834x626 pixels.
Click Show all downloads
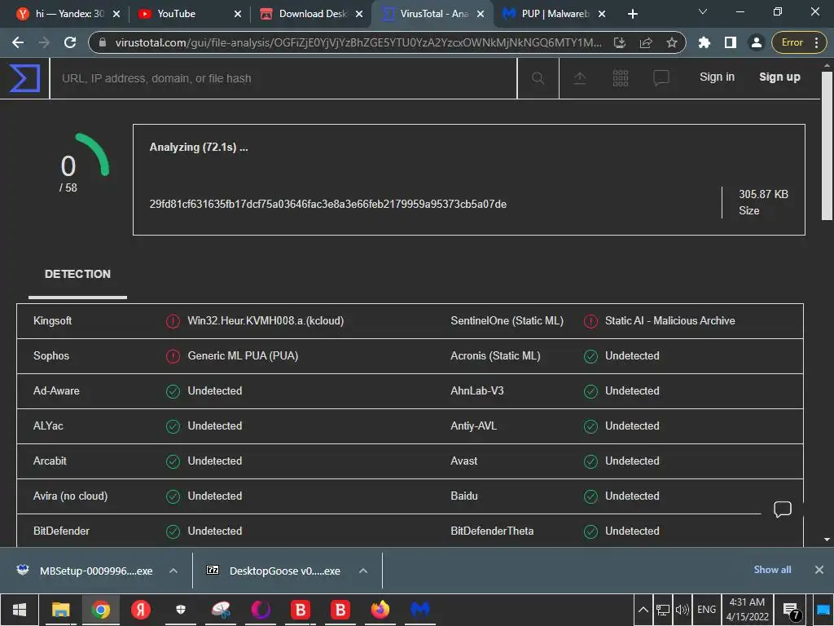[772, 570]
